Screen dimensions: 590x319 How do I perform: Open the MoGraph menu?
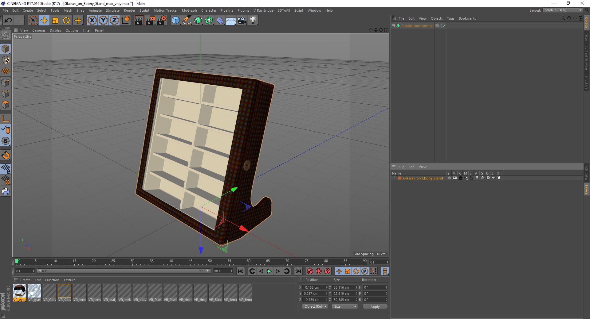[x=189, y=10]
